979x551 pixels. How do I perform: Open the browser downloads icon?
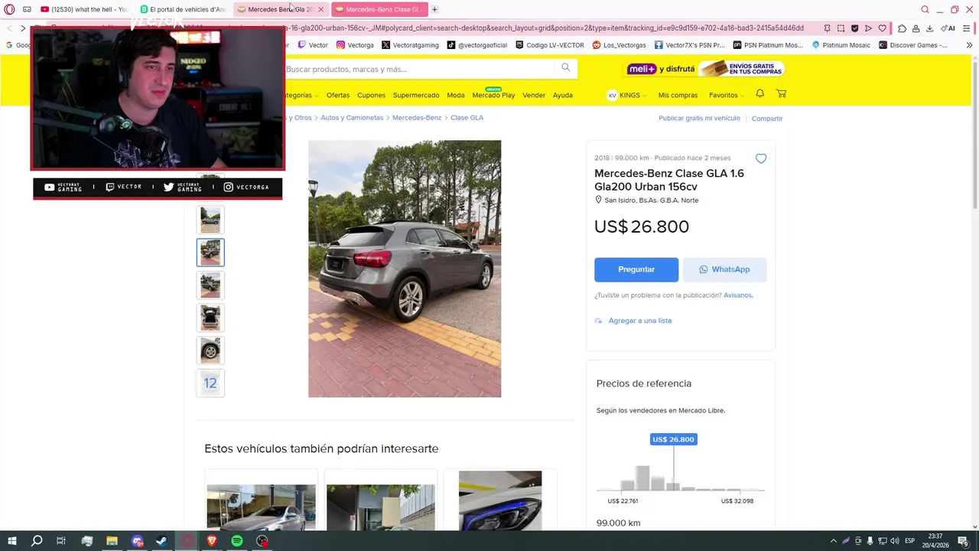pyautogui.click(x=929, y=28)
